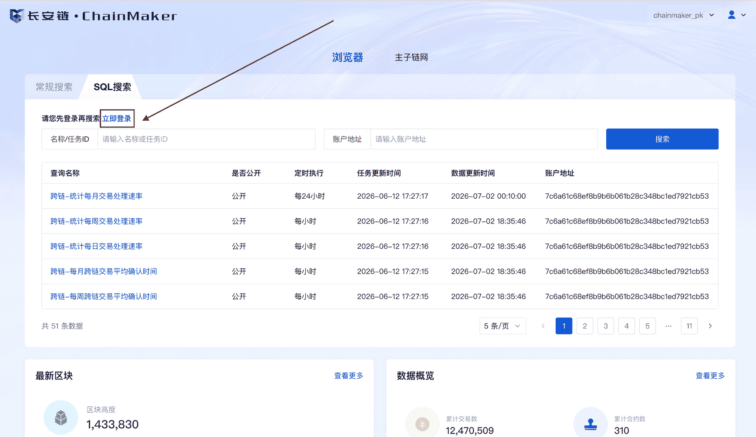Switch to the 常规搜索 tab
Viewport: 756px width, 437px height.
tap(54, 87)
